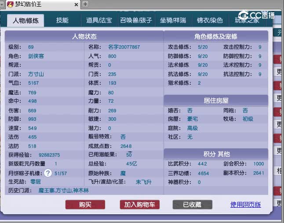Click the 角色 value 剑侠客
The image size is (284, 223).
pos(36,56)
